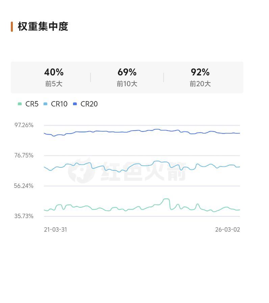Screen dimensions: 269x303
Task: Click the 前10大 label
Action: coord(127,84)
